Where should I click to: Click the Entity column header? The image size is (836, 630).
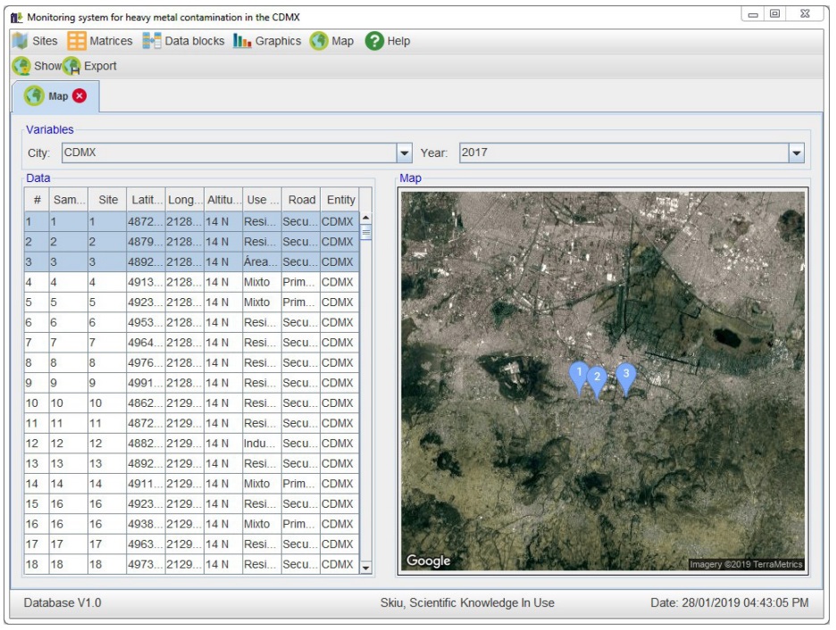click(340, 200)
